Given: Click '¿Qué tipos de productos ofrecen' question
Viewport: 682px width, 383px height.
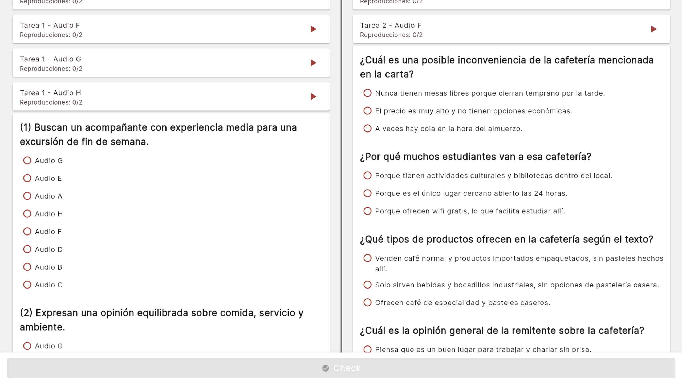Looking at the screenshot, I should pos(506,239).
